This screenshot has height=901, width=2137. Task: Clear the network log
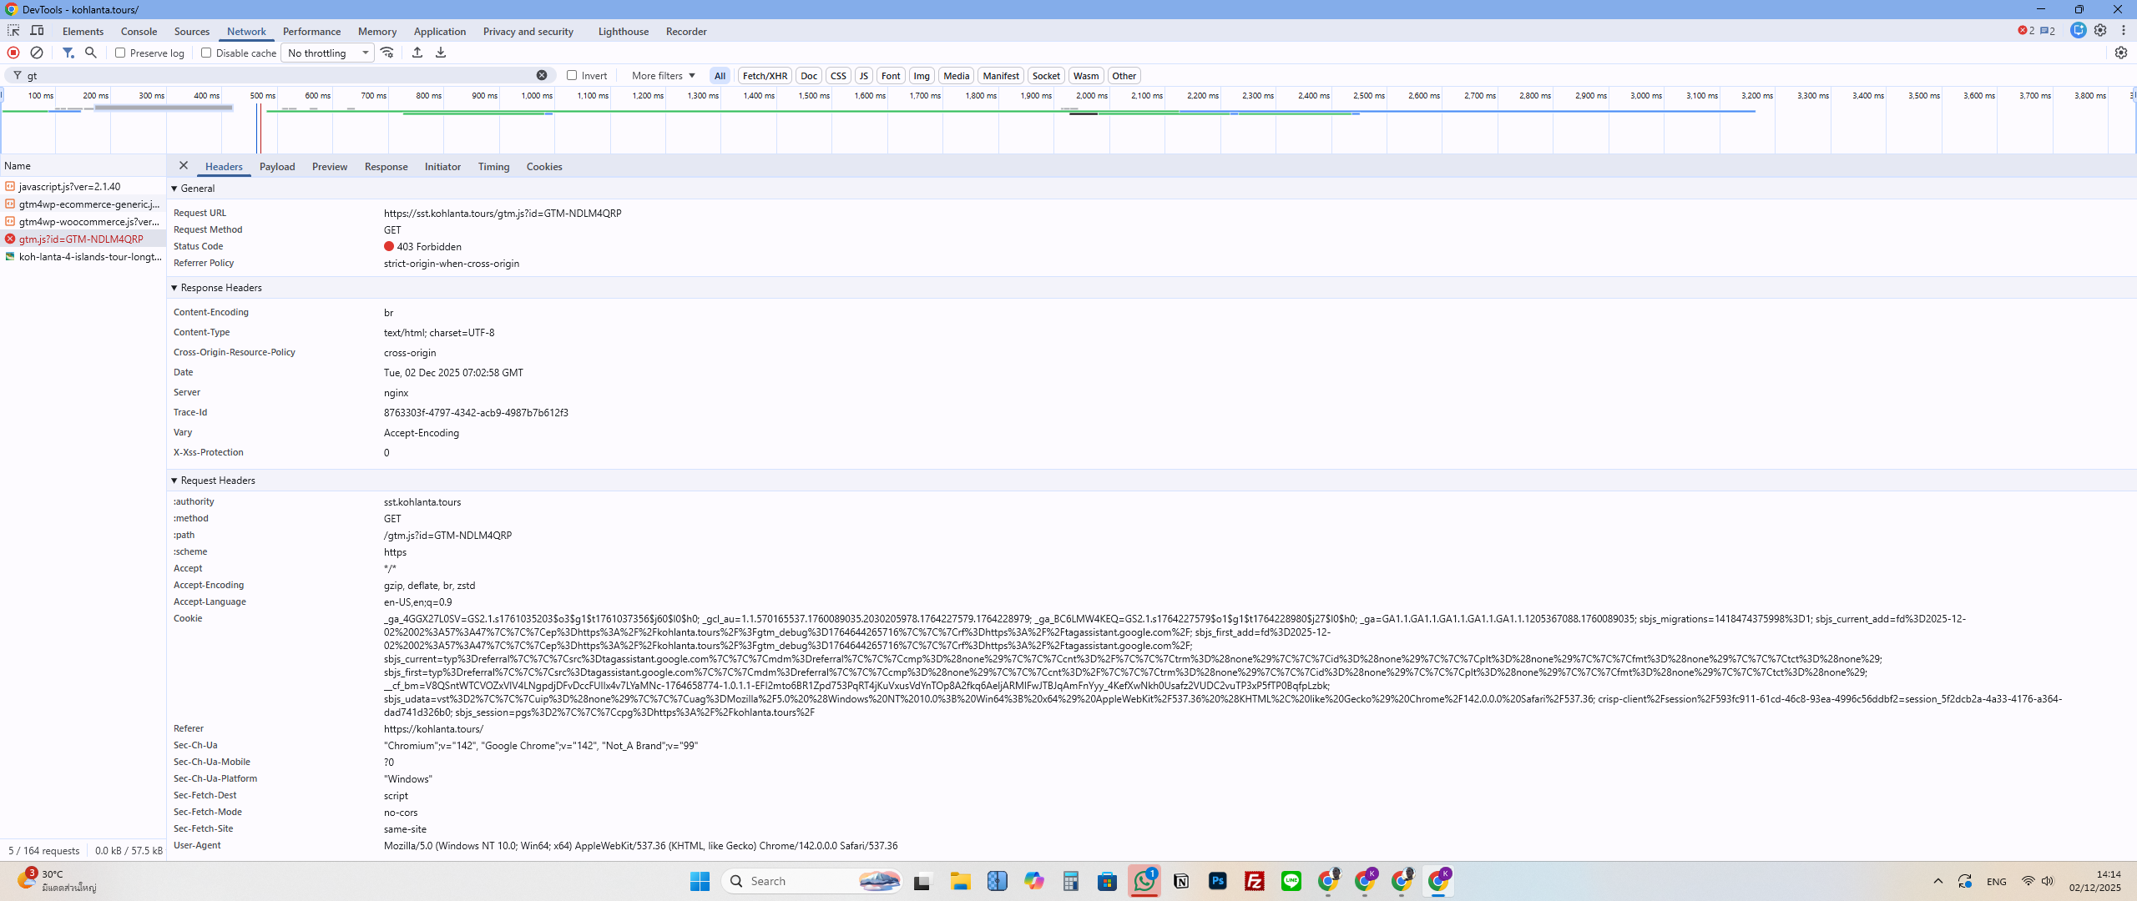[x=37, y=53]
